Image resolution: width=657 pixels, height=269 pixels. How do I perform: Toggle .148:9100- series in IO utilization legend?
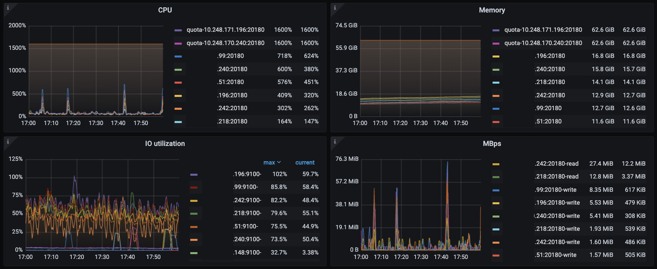click(x=247, y=253)
